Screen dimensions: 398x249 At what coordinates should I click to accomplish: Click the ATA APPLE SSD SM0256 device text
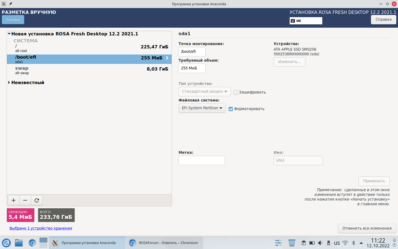pos(295,49)
